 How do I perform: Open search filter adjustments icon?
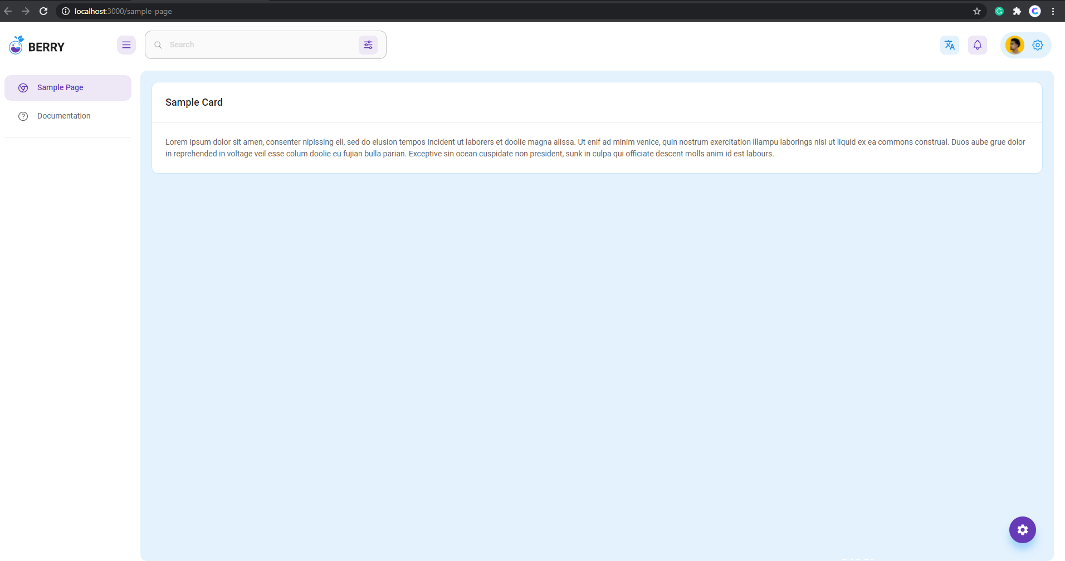coord(368,45)
